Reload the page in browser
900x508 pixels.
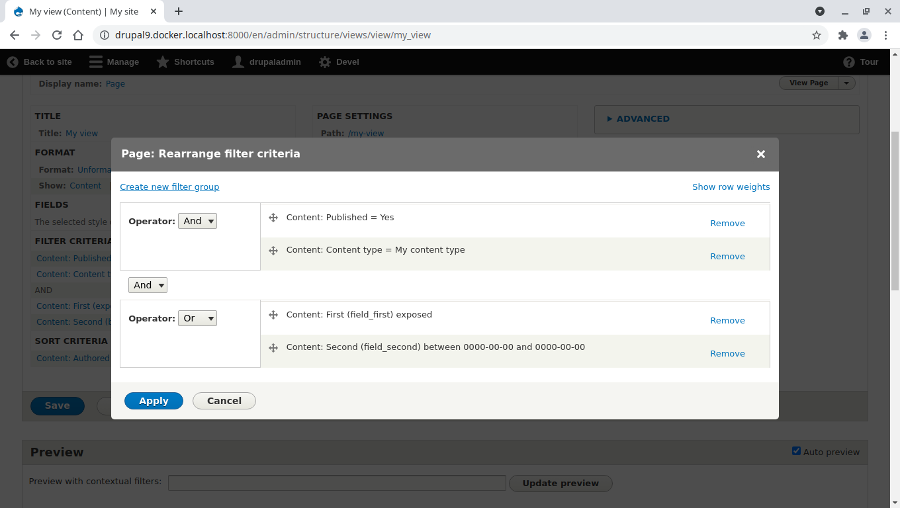(57, 35)
